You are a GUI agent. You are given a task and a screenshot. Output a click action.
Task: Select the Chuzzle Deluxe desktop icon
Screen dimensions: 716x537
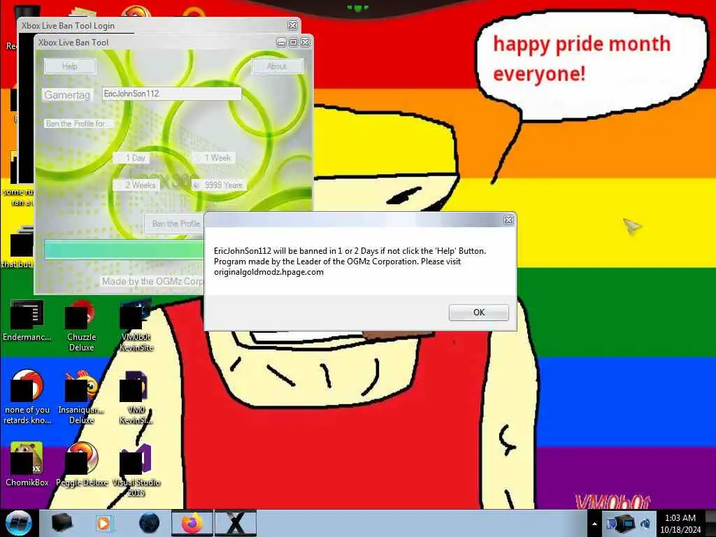(81, 326)
